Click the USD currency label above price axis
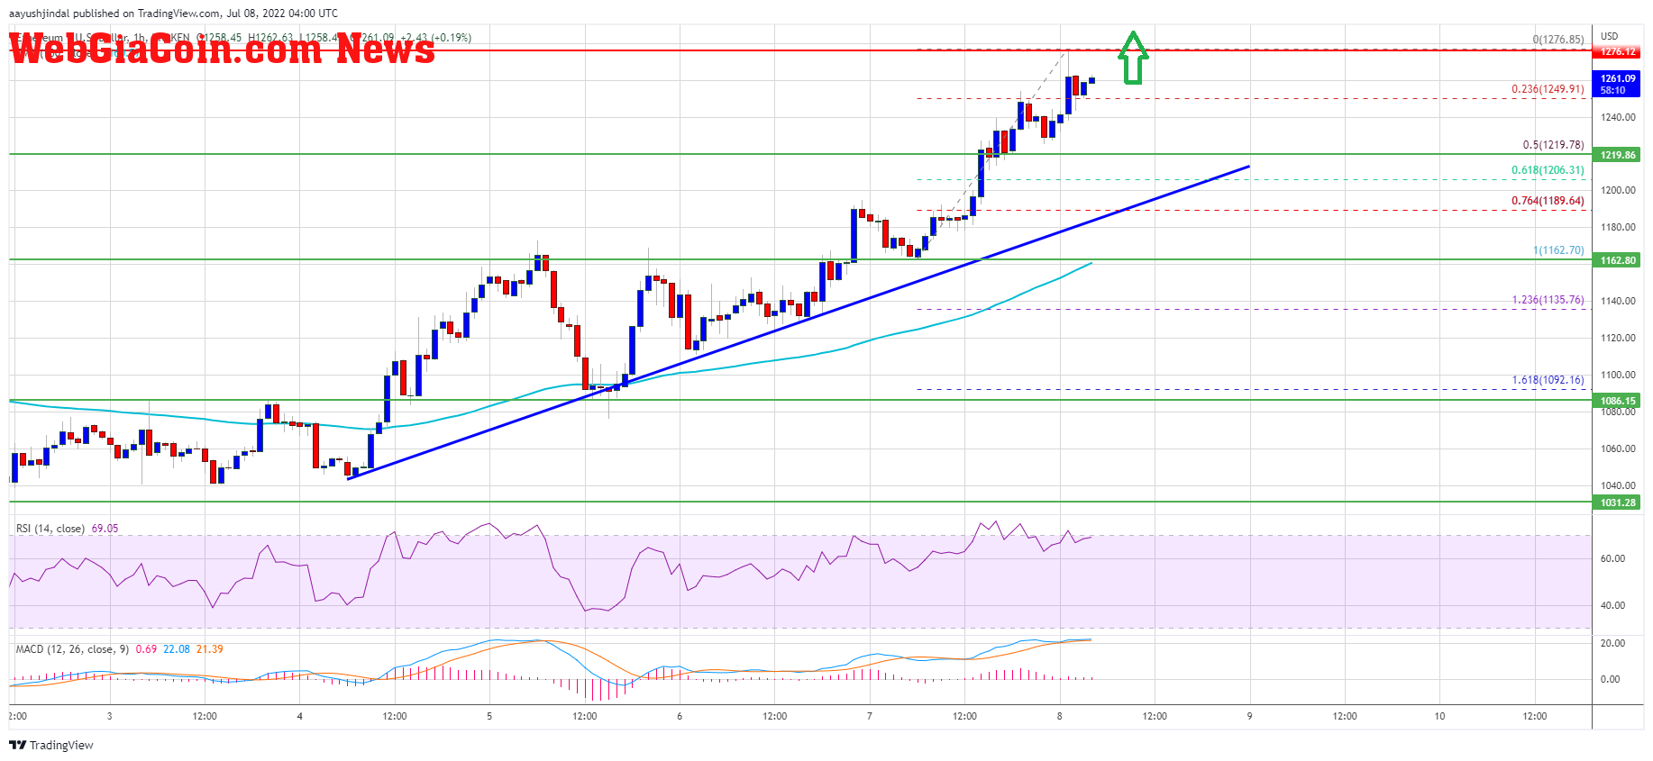The image size is (1653, 761). (x=1610, y=37)
